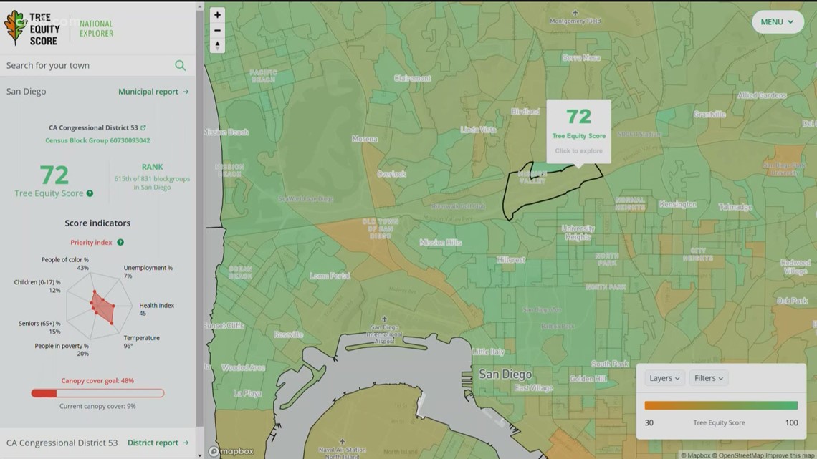Open help for Tree Equity Score
This screenshot has height=459, width=817.
pos(90,193)
